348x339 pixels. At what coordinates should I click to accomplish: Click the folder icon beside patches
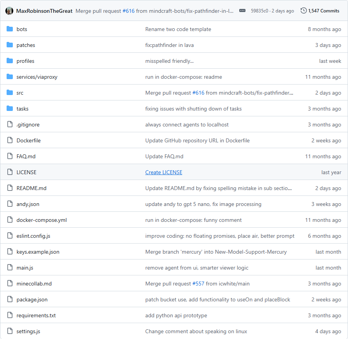pos(10,45)
